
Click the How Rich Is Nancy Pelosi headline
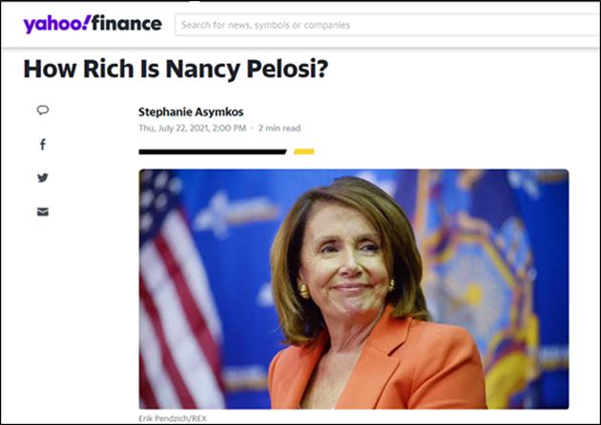(176, 69)
